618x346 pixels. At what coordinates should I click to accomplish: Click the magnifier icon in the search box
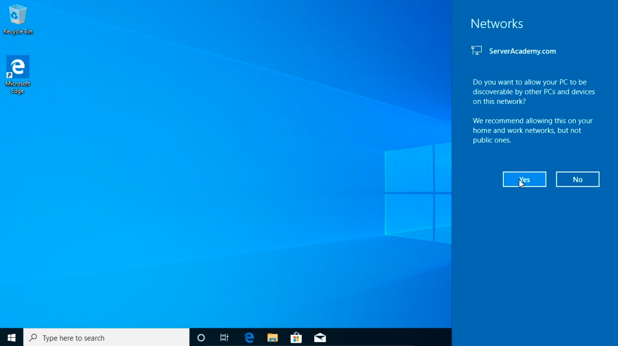point(33,337)
